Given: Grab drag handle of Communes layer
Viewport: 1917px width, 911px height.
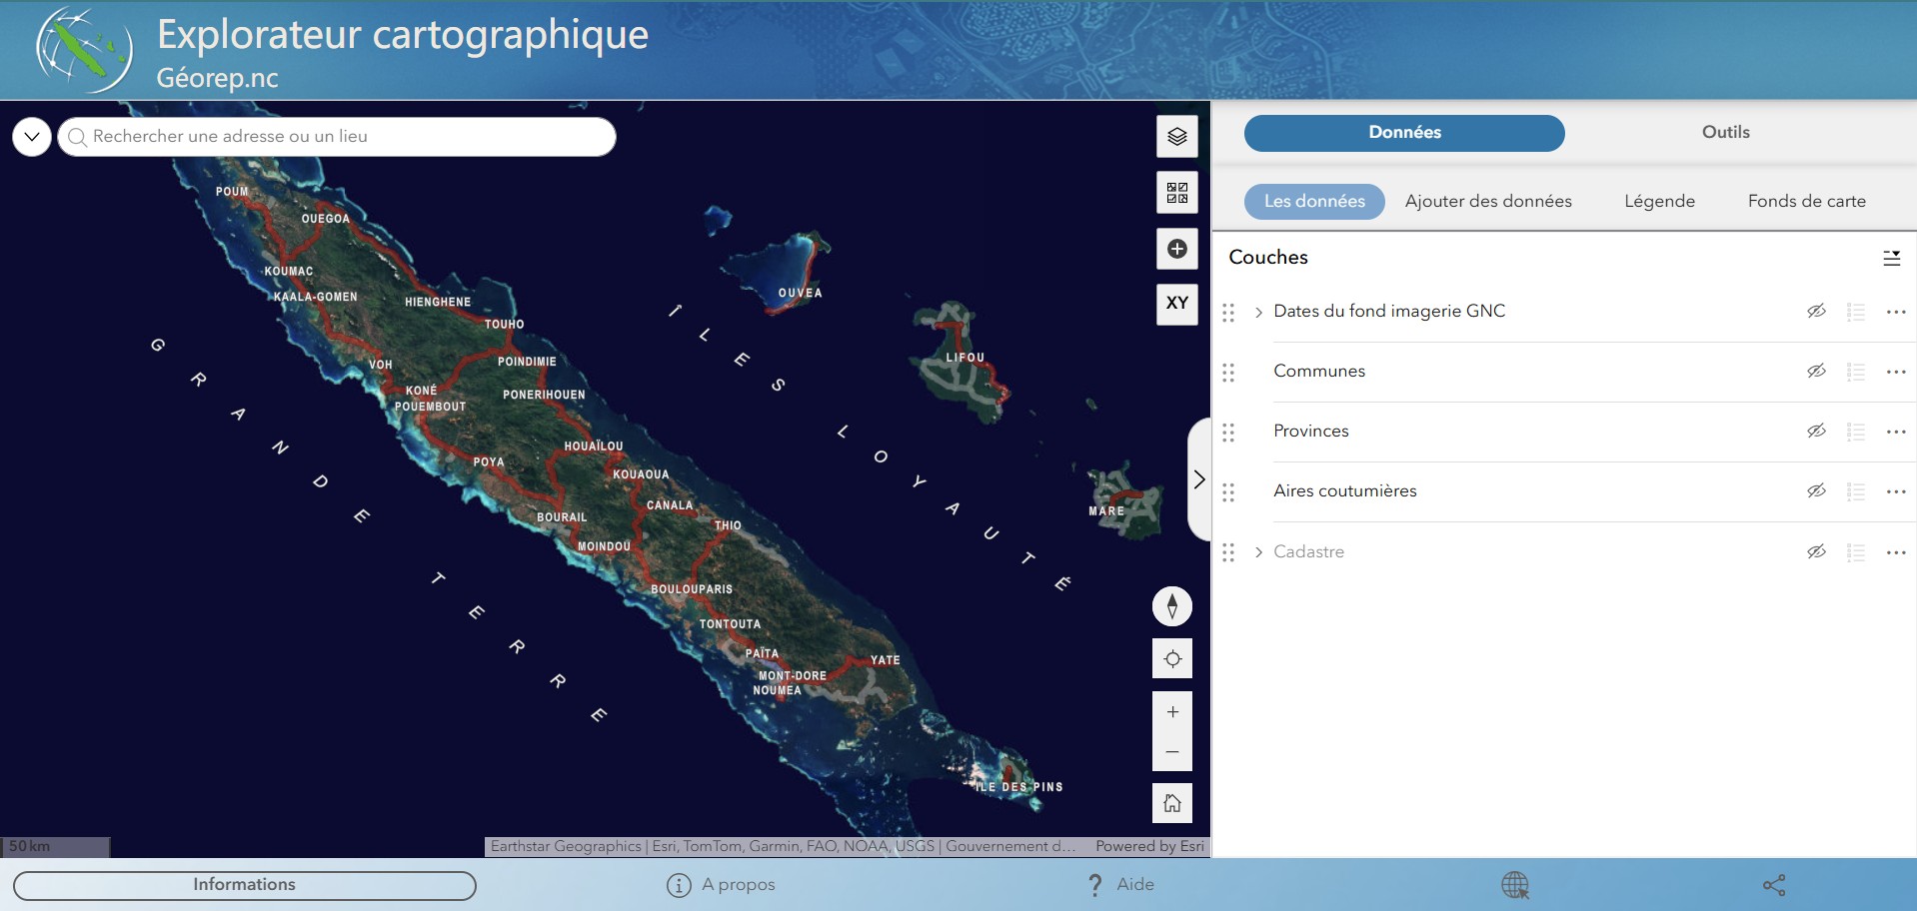Looking at the screenshot, I should [1228, 373].
